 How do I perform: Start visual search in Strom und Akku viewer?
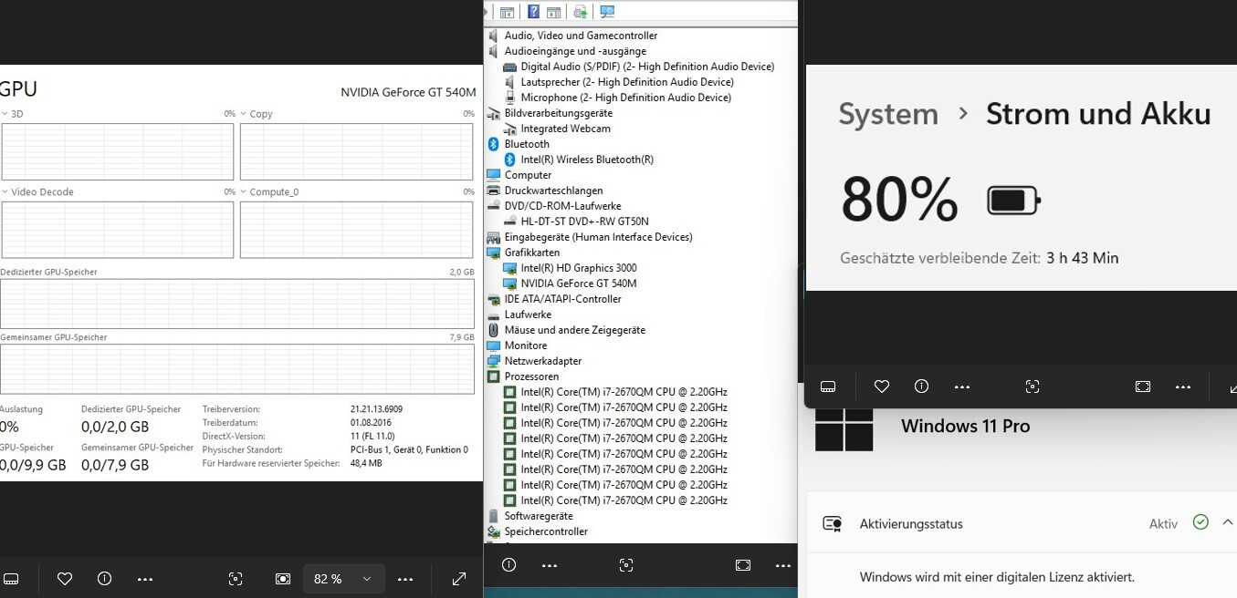pyautogui.click(x=1033, y=387)
